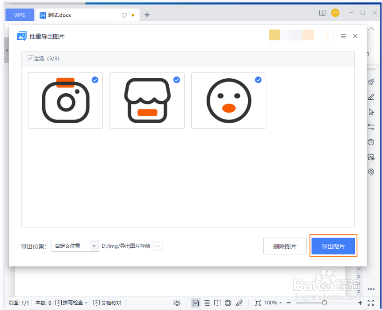The width and height of the screenshot is (382, 310).
Task: Switch to outline view icon
Action: tap(207, 303)
